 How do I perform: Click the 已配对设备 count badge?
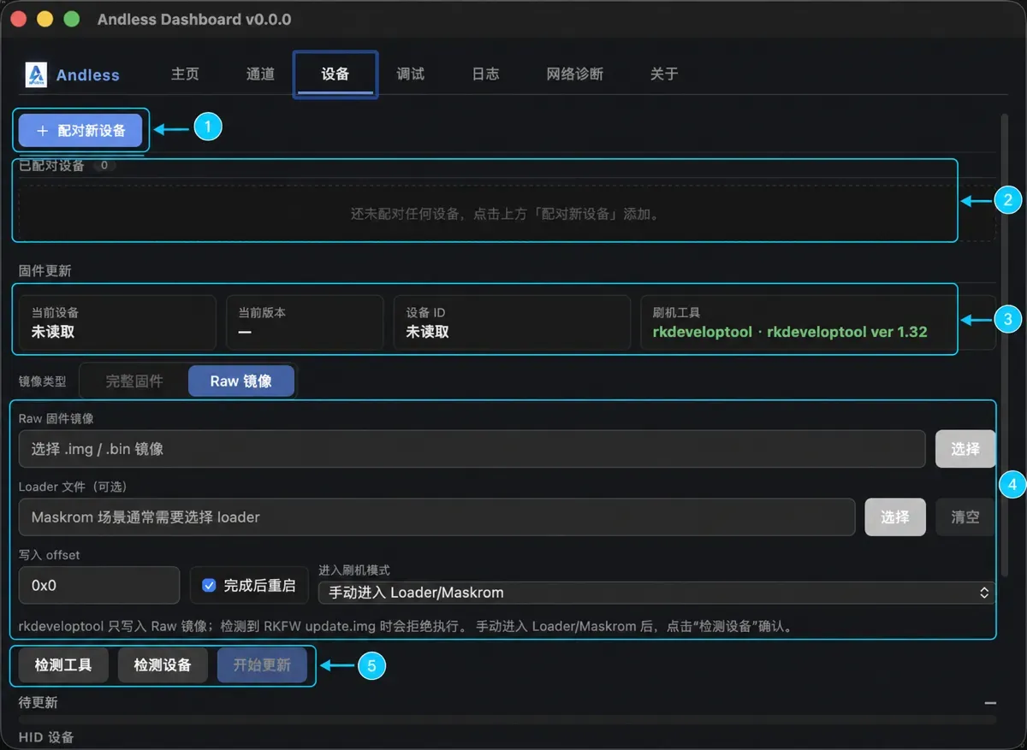tap(104, 166)
